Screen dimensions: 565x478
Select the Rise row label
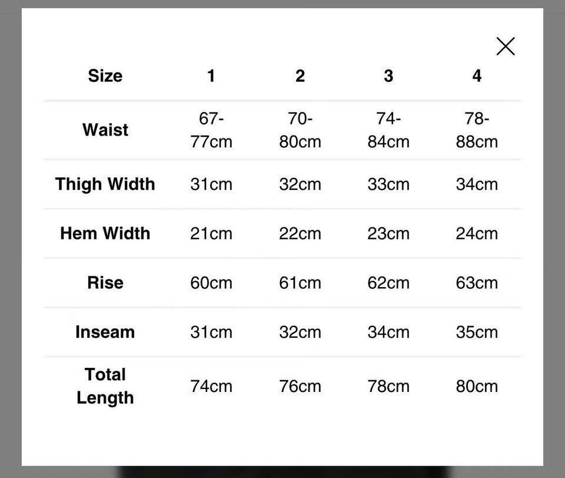[x=105, y=282]
